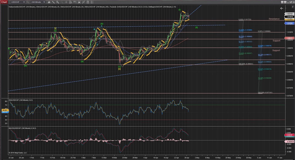Viewport: 295px width, 160px height.
Task: Select the Support label at the 1.0000 line
Action: [x=276, y=50]
